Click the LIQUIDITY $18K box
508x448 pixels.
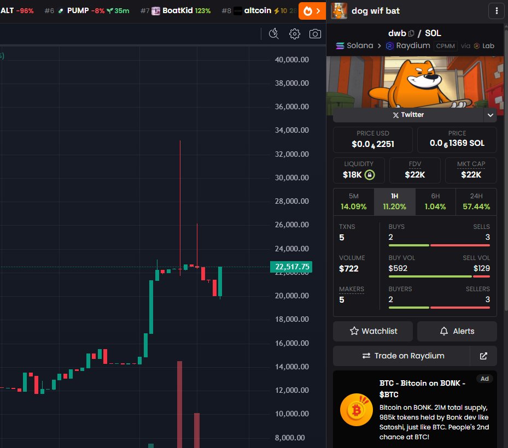pyautogui.click(x=359, y=170)
